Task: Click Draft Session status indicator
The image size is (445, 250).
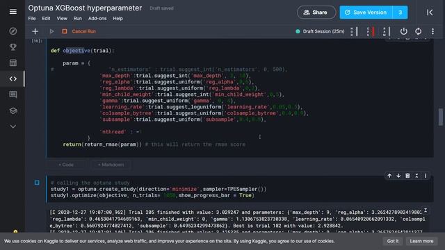Action: pos(320,31)
